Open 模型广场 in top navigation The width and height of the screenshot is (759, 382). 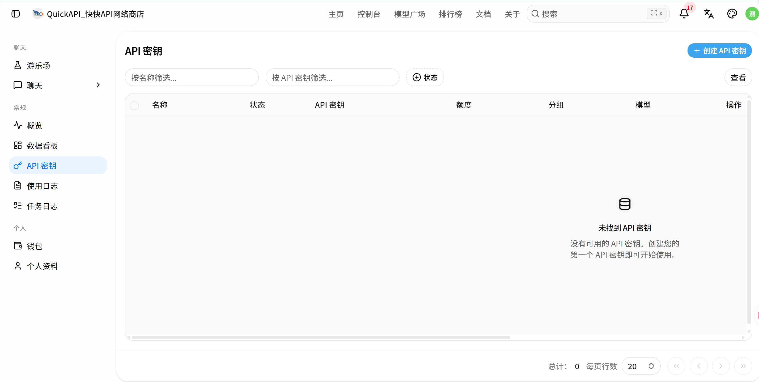point(410,14)
